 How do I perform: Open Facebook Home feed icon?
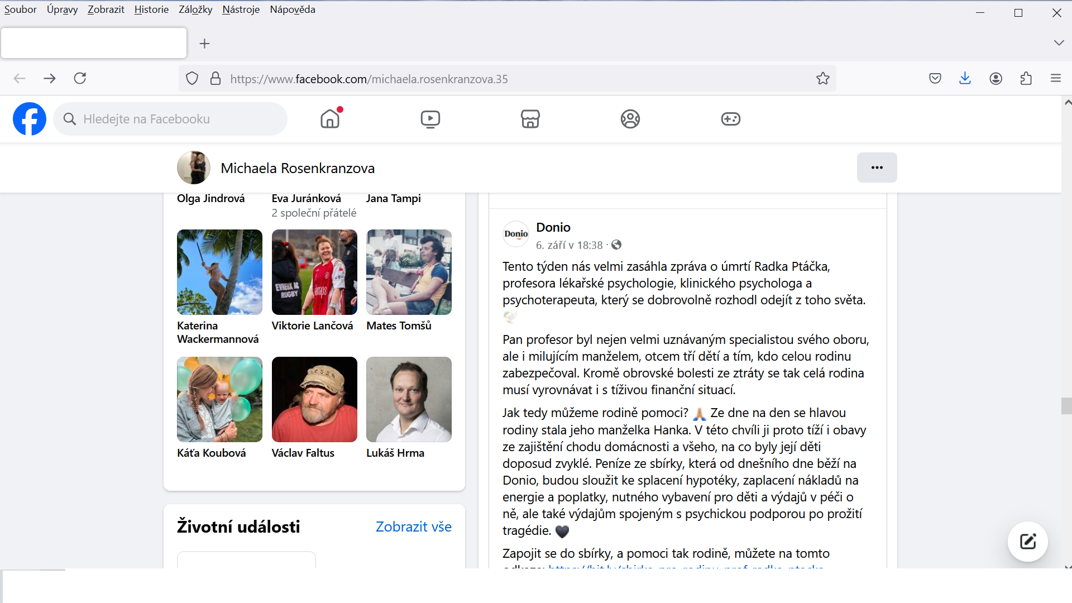click(x=330, y=119)
